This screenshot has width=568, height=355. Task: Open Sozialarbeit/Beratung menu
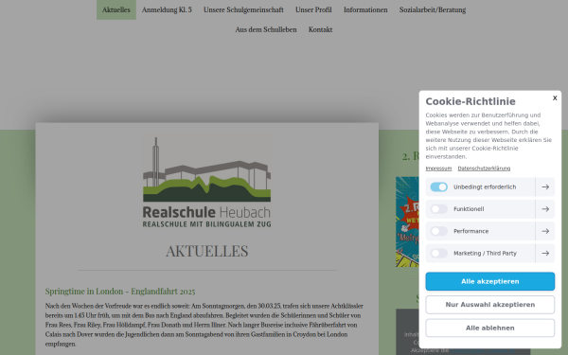click(433, 9)
